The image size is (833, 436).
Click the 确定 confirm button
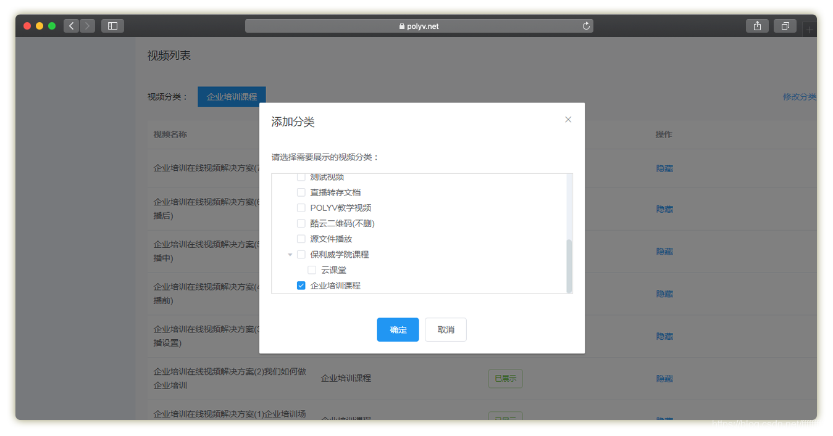(x=398, y=330)
